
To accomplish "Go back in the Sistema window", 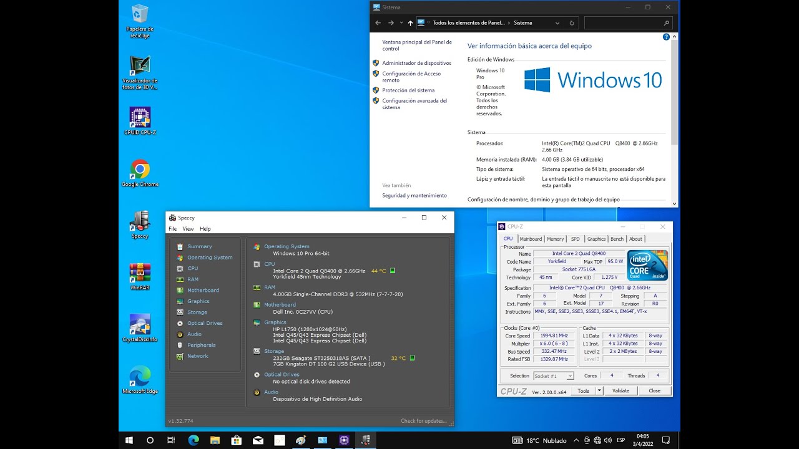I will (x=378, y=23).
